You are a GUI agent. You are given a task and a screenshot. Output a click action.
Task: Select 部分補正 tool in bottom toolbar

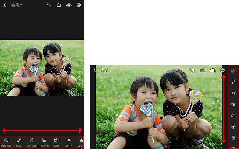[6, 142]
